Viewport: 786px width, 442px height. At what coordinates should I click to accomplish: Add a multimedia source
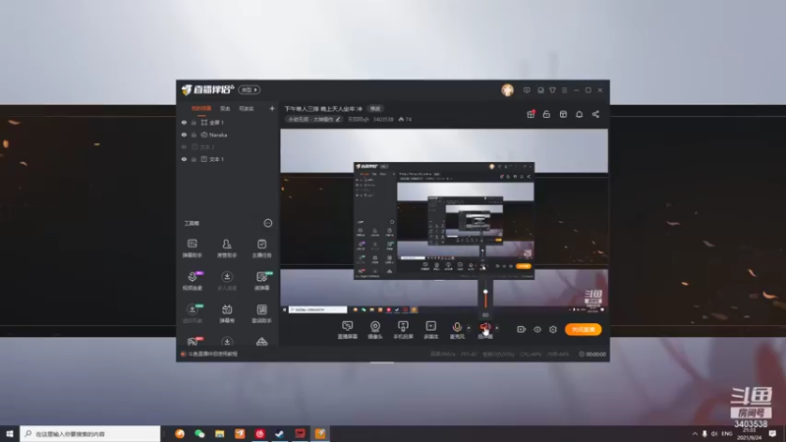pos(430,330)
